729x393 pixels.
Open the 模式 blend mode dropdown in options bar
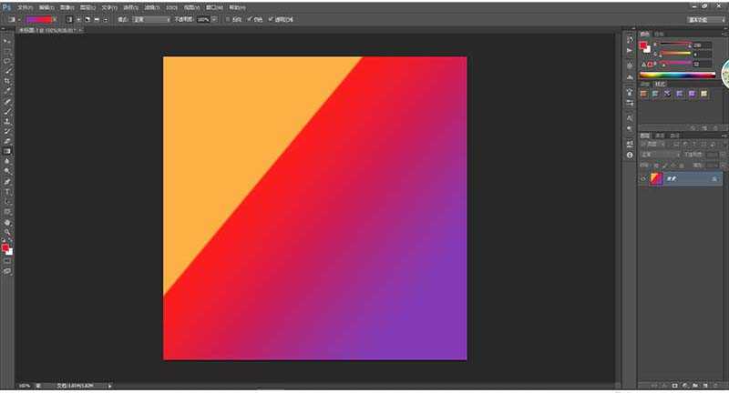[150, 18]
